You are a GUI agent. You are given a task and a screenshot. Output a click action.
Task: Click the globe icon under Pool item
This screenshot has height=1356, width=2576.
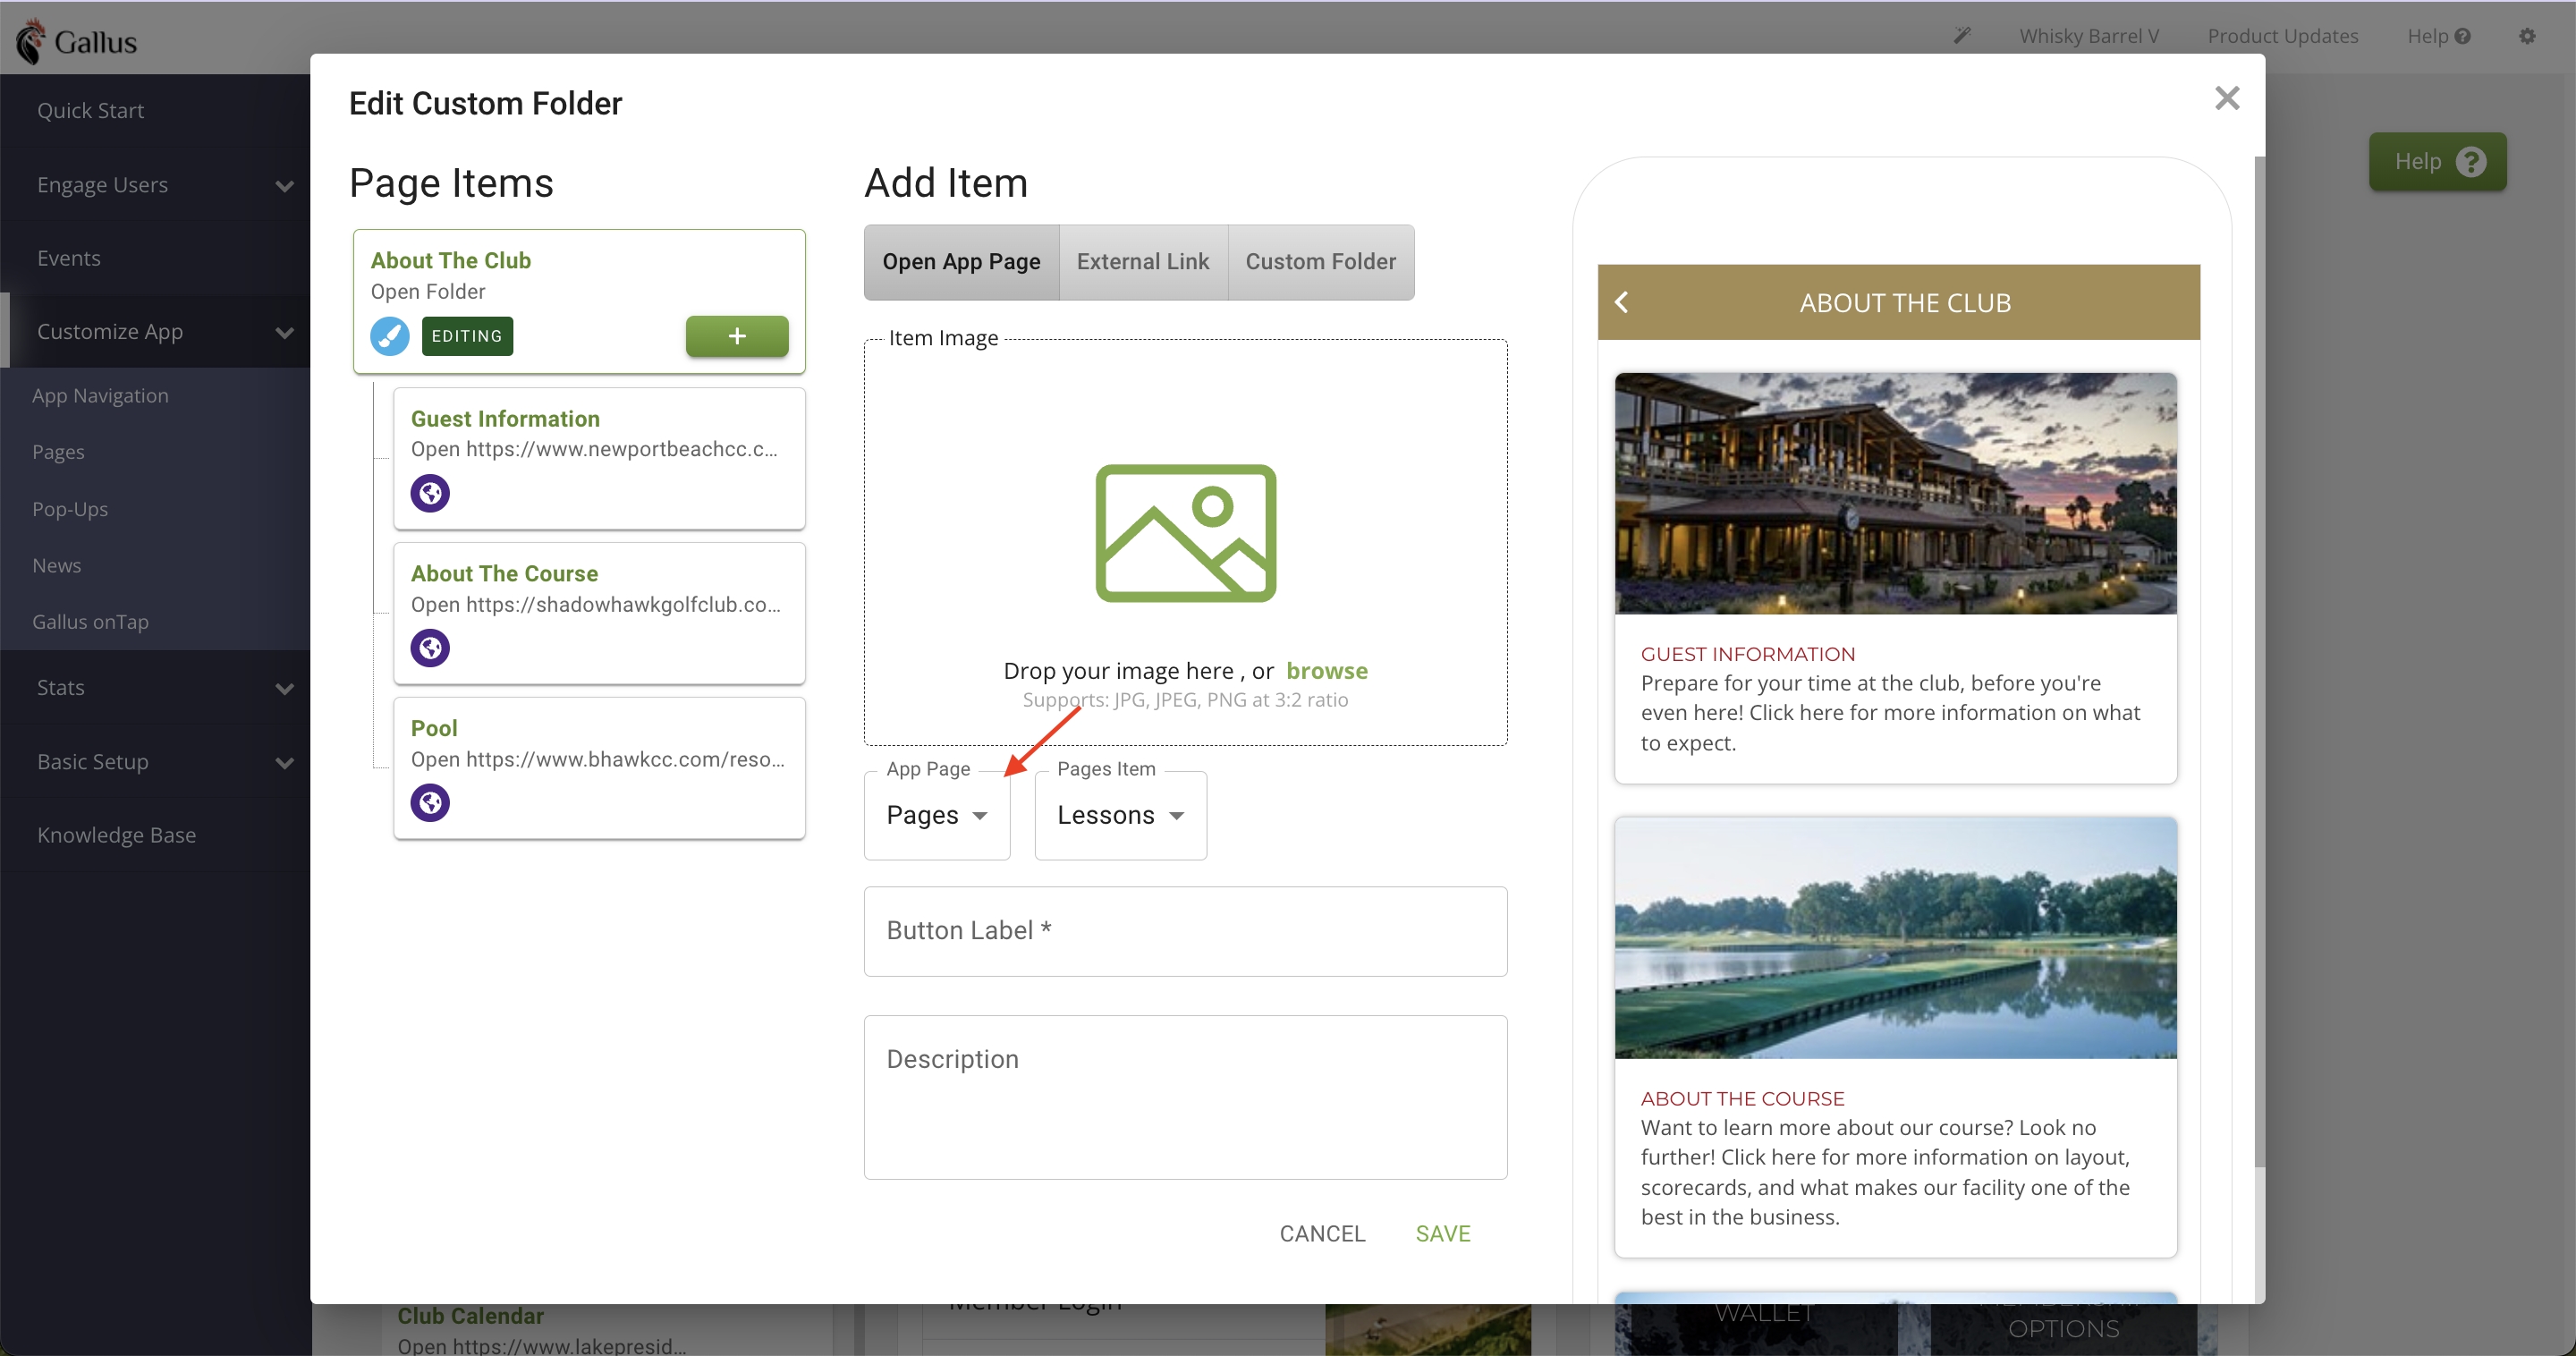click(430, 803)
